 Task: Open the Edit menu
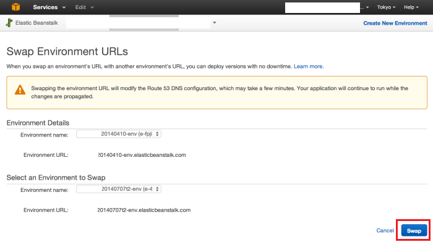pyautogui.click(x=84, y=7)
